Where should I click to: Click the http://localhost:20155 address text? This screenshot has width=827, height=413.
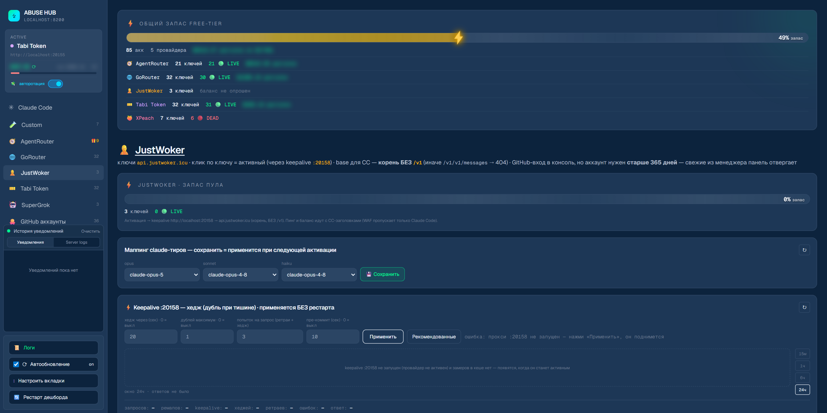37,55
